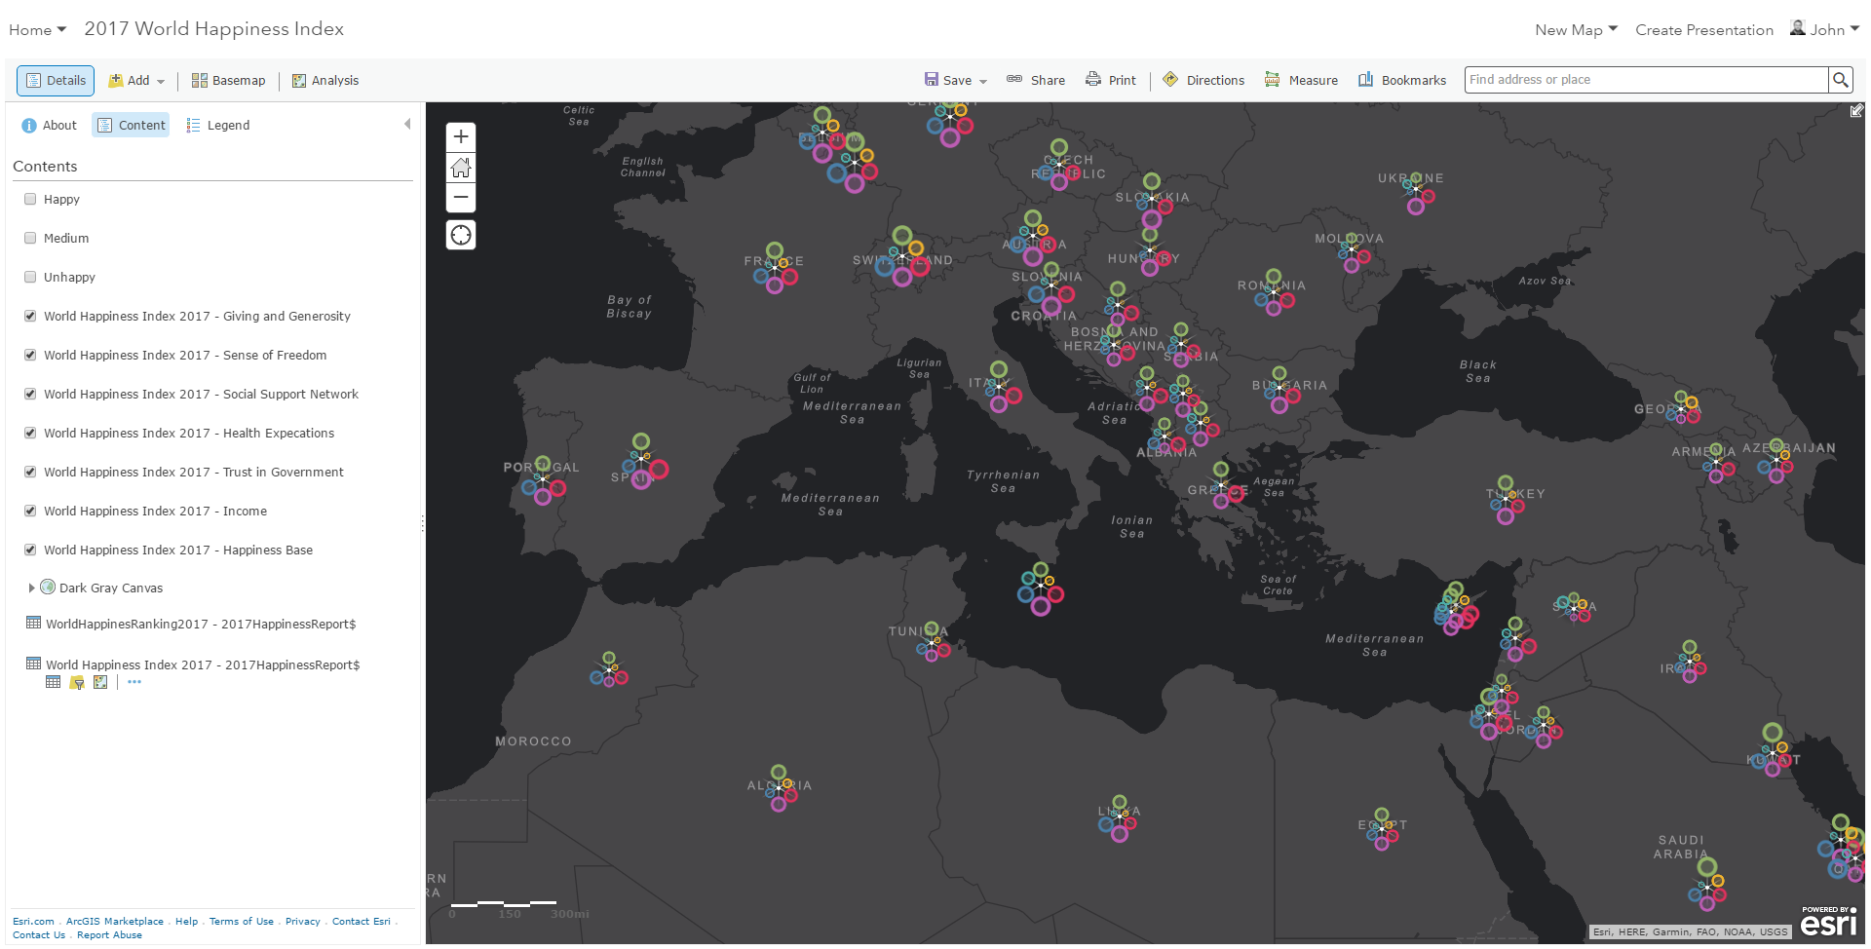Open the Contact Esri link
The width and height of the screenshot is (1871, 949).
point(362,921)
